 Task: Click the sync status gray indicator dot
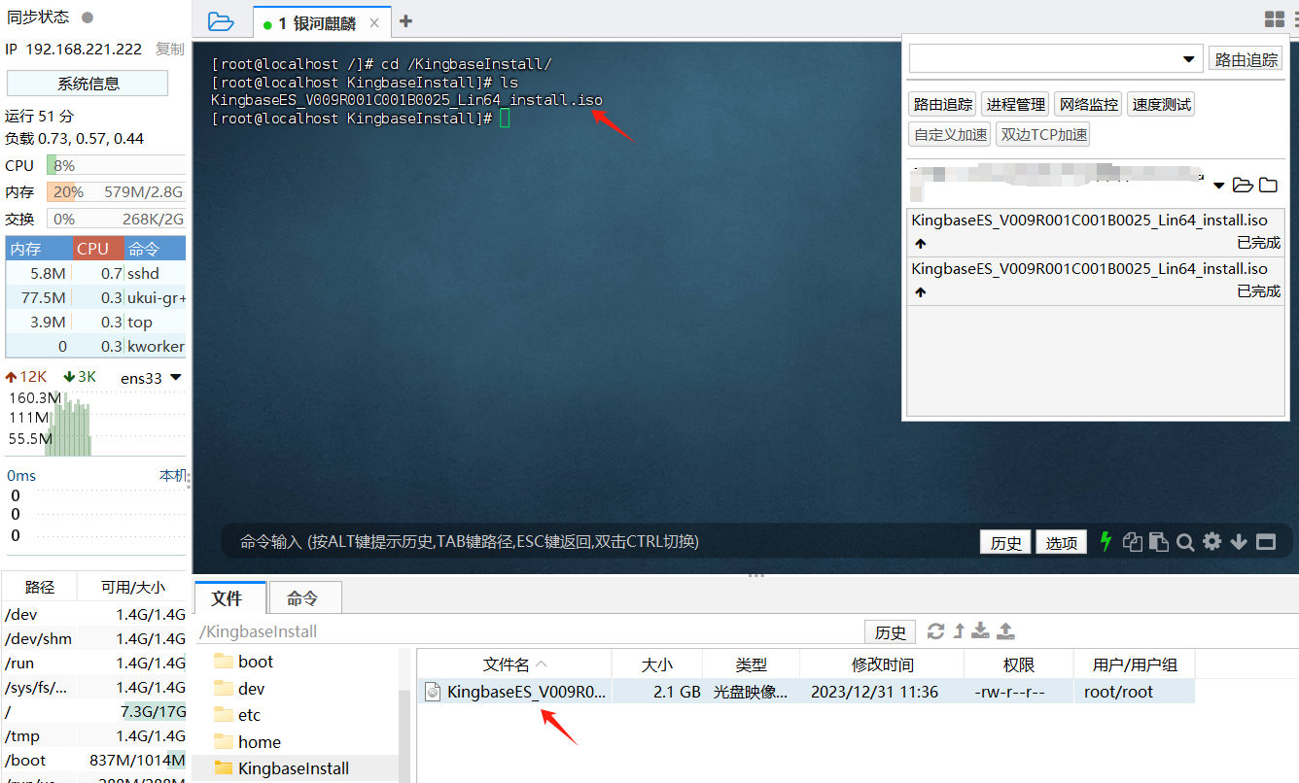click(x=88, y=17)
